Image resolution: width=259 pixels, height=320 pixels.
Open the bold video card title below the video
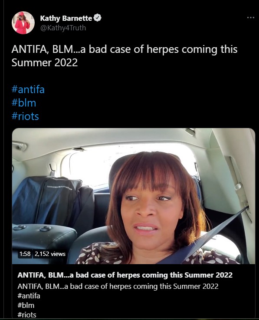125,275
